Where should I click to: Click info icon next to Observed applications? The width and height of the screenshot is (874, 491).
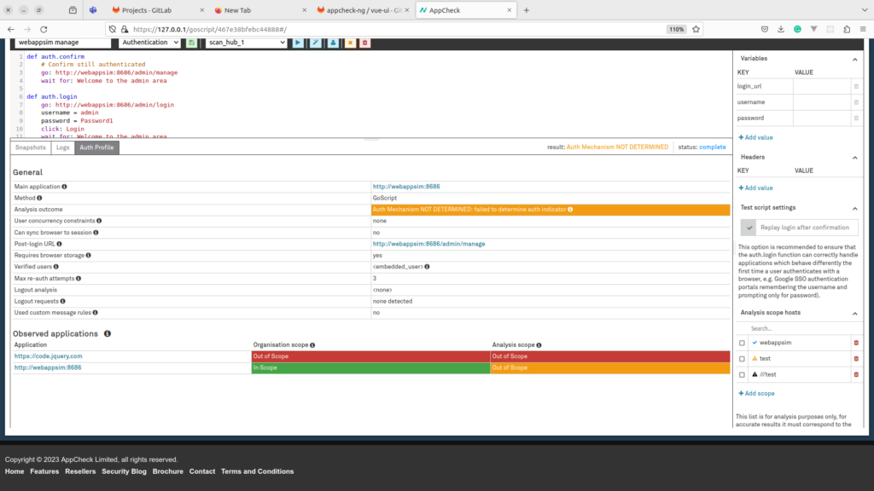tap(108, 333)
